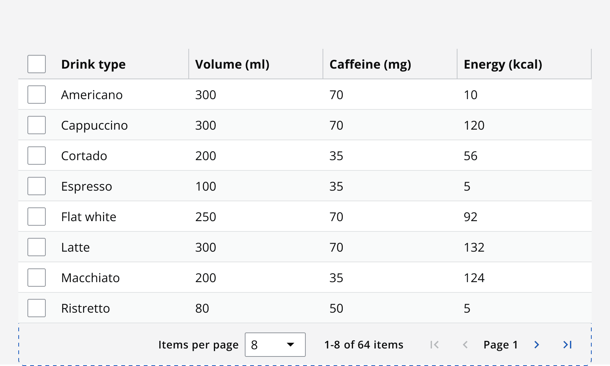Image resolution: width=610 pixels, height=366 pixels.
Task: Open the items per page selector
Action: pyautogui.click(x=275, y=345)
